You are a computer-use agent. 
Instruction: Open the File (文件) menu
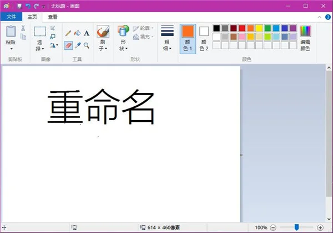pos(11,17)
